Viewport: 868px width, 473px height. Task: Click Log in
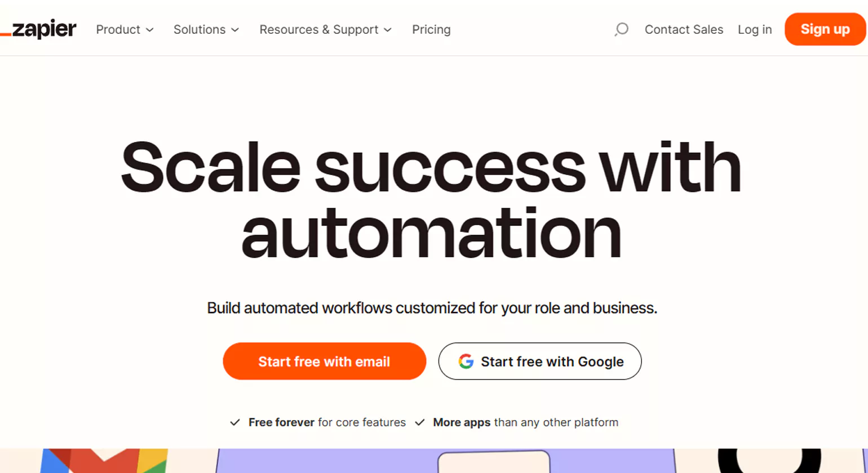(755, 30)
